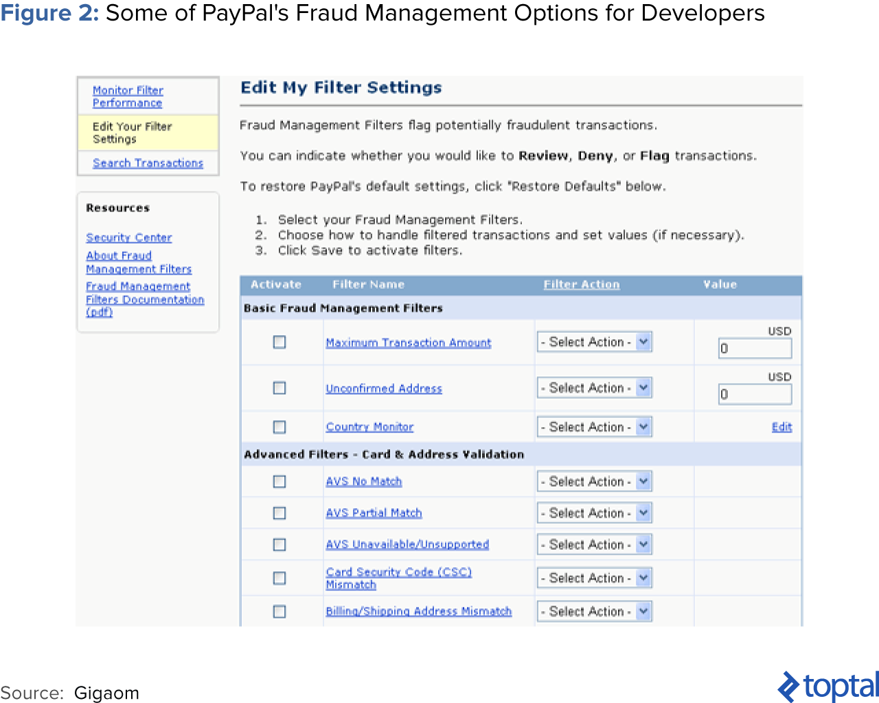
Task: Click the Filter Name column header
Action: click(369, 284)
